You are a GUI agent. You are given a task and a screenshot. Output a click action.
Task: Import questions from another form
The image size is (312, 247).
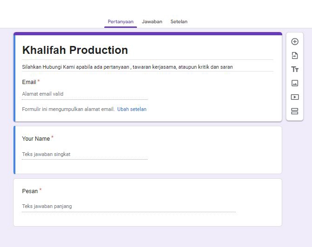[x=295, y=56]
